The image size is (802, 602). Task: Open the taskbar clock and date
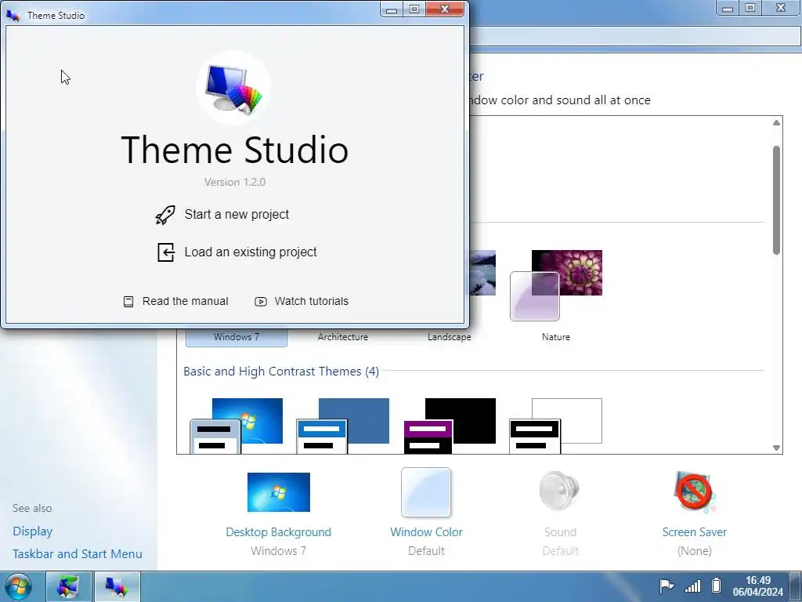pyautogui.click(x=757, y=586)
